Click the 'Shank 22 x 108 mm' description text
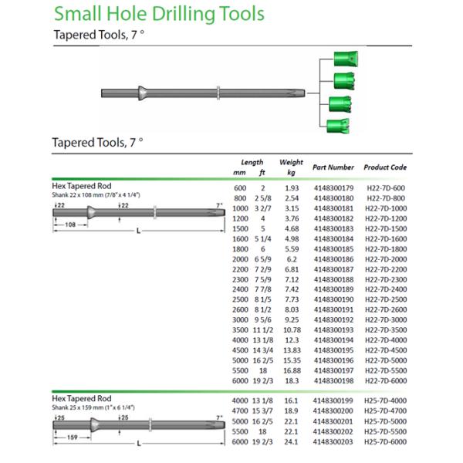Screen dimensions: 463x463 click(96, 195)
